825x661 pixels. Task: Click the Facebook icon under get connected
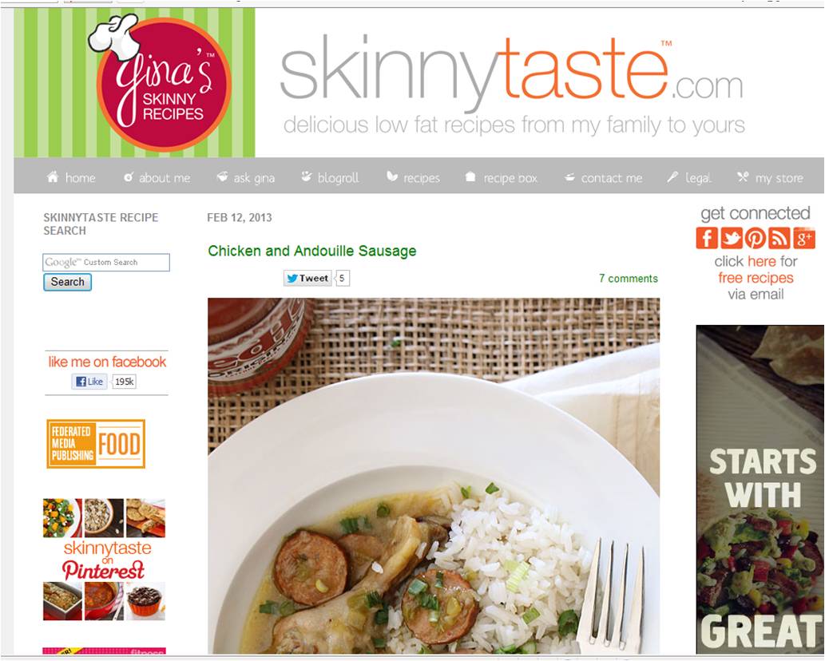pyautogui.click(x=707, y=238)
